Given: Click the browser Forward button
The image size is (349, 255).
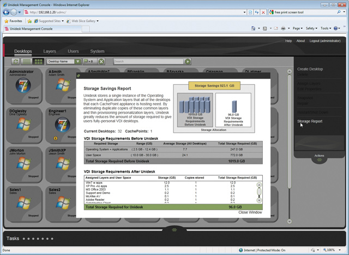Looking at the screenshot, I should pos(14,12).
